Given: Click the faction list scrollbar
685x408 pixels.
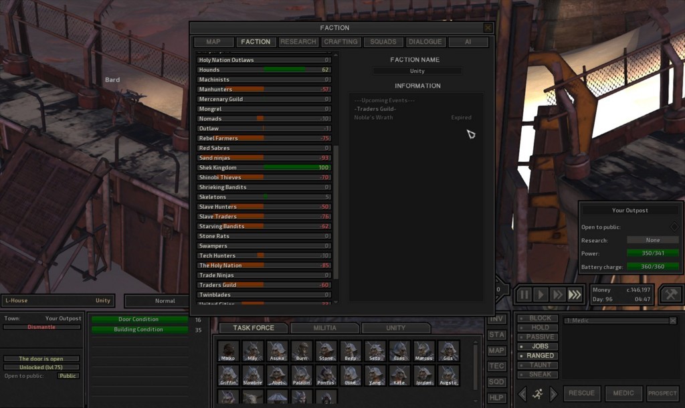Looking at the screenshot, I should 336,212.
